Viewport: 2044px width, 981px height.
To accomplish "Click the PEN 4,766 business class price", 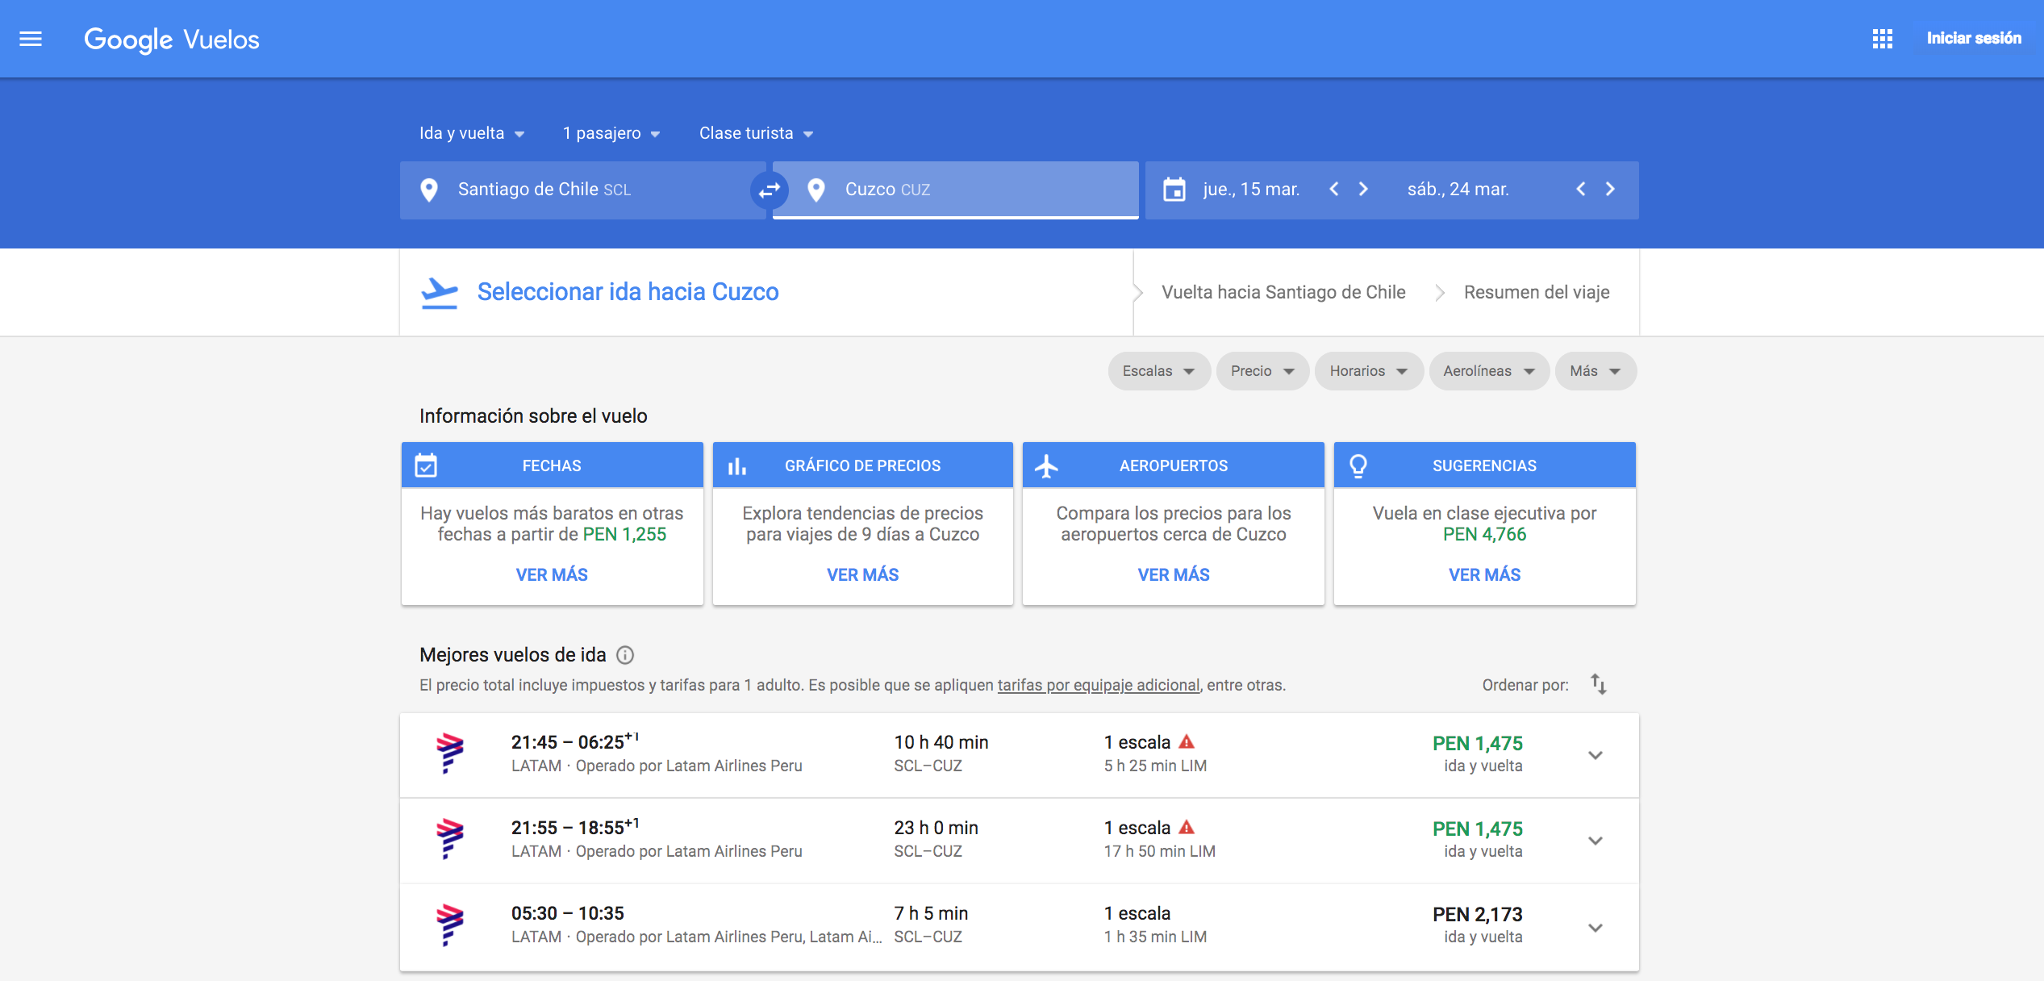I will 1484,534.
